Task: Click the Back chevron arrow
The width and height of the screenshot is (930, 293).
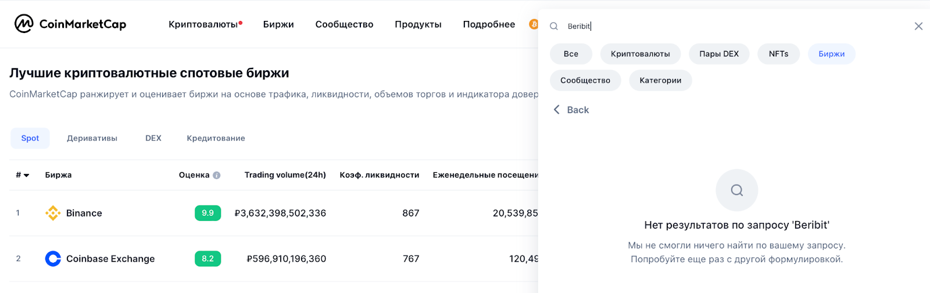Action: [557, 110]
